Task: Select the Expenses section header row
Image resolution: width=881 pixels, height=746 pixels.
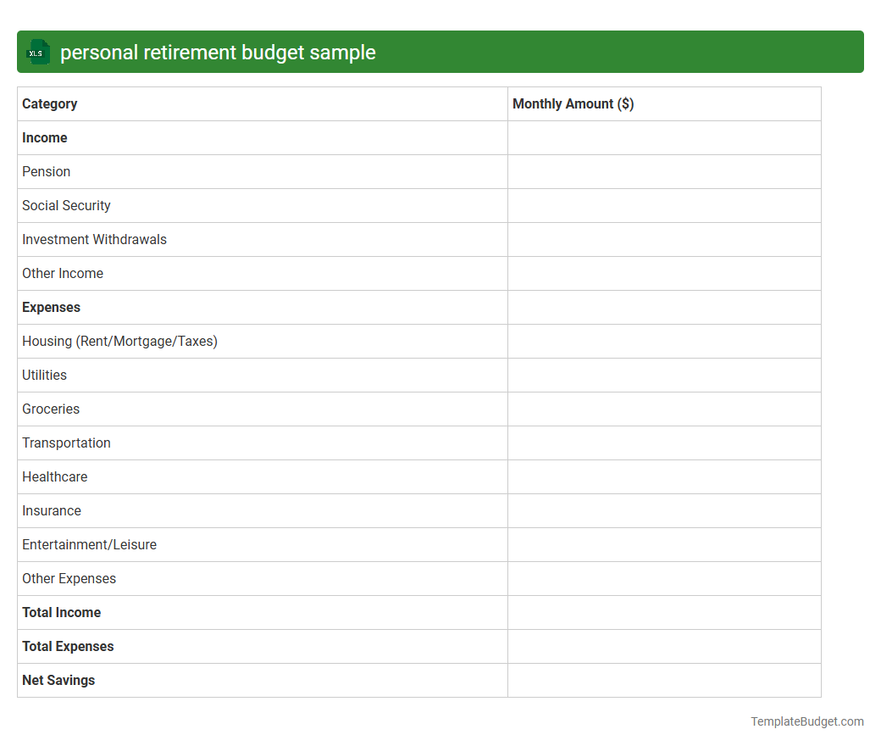Action: pyautogui.click(x=51, y=307)
